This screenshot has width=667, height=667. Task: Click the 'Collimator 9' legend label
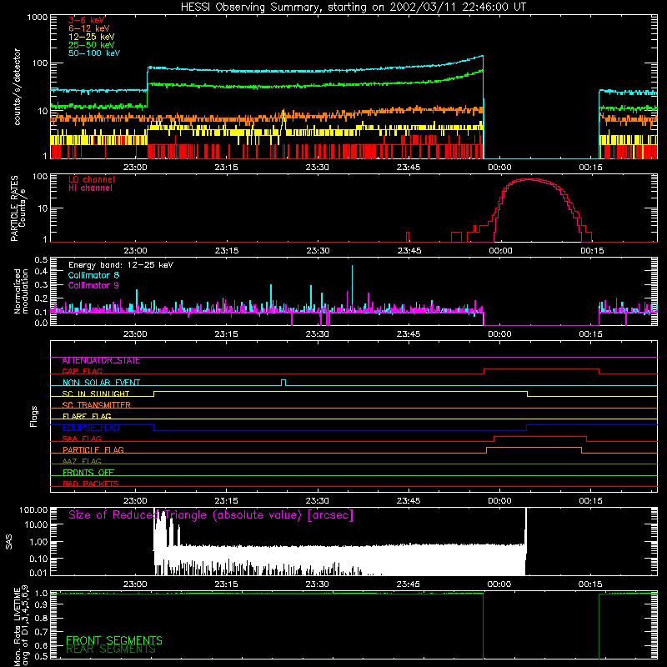coord(93,285)
